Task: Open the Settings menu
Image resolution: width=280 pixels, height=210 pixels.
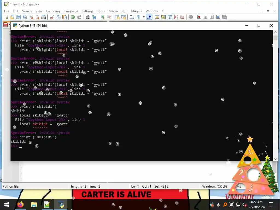Action: point(87,11)
